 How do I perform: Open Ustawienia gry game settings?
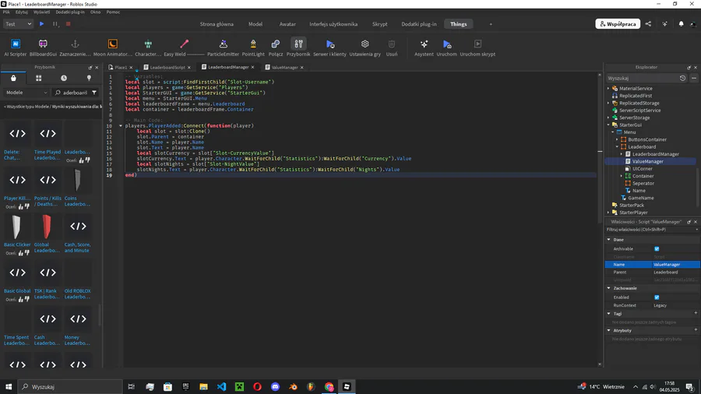click(365, 47)
